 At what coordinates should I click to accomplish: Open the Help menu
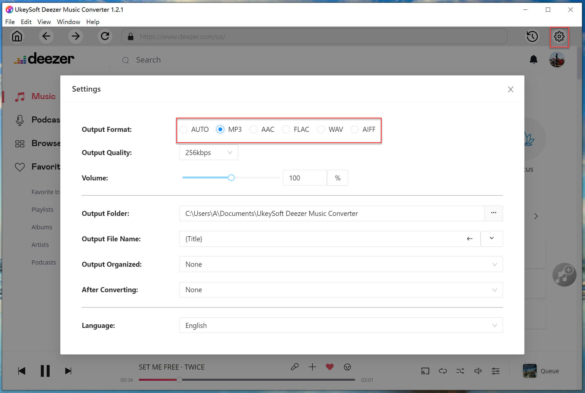93,22
